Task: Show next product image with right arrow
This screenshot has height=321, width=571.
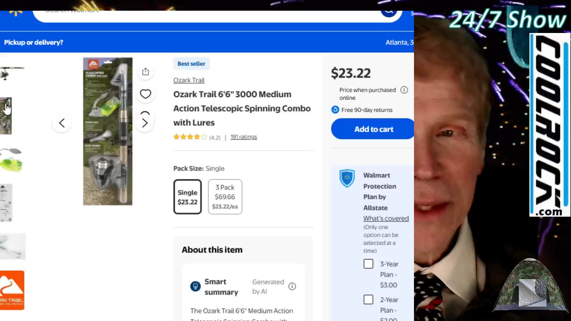Action: tap(145, 123)
